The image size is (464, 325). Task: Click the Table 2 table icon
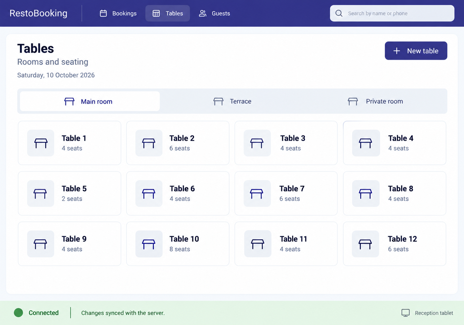[x=149, y=143]
